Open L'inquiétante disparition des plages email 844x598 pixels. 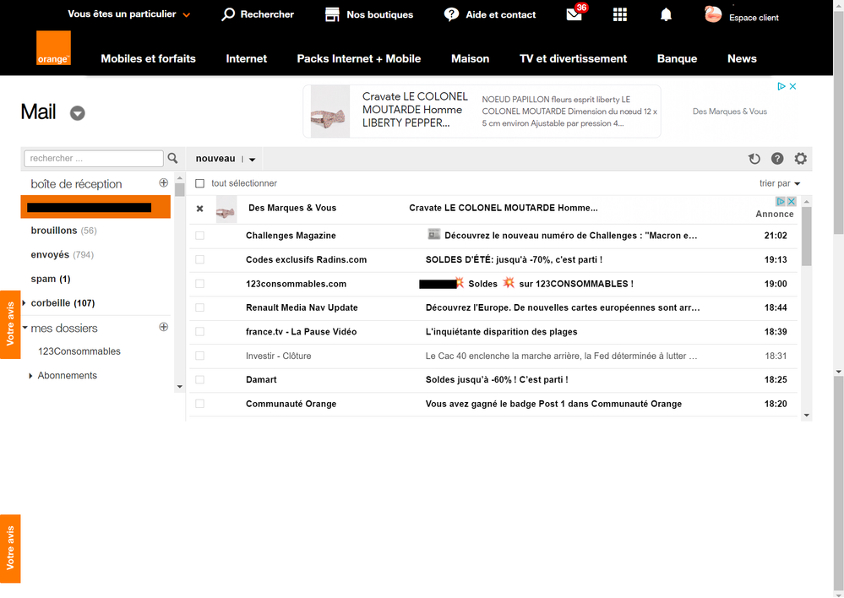point(501,332)
